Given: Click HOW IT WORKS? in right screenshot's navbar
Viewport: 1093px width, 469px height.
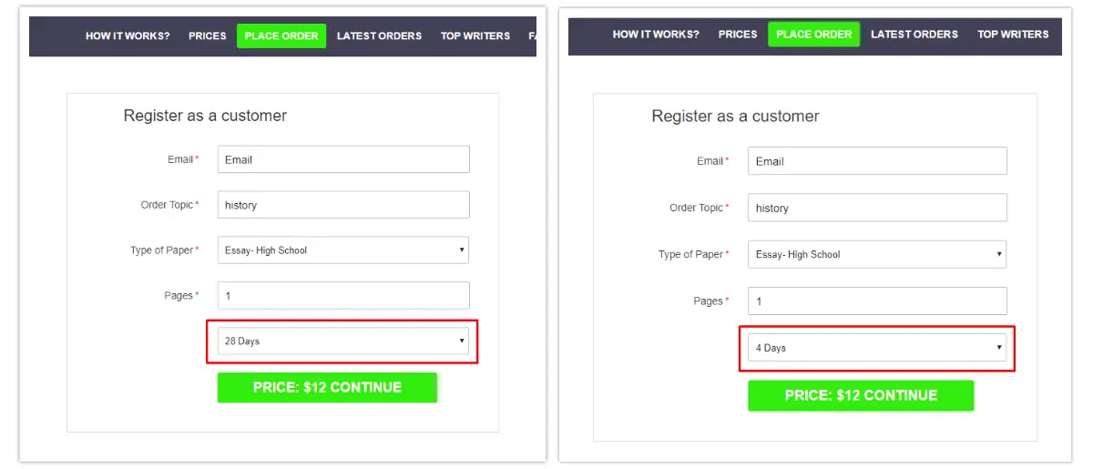Looking at the screenshot, I should 656,35.
